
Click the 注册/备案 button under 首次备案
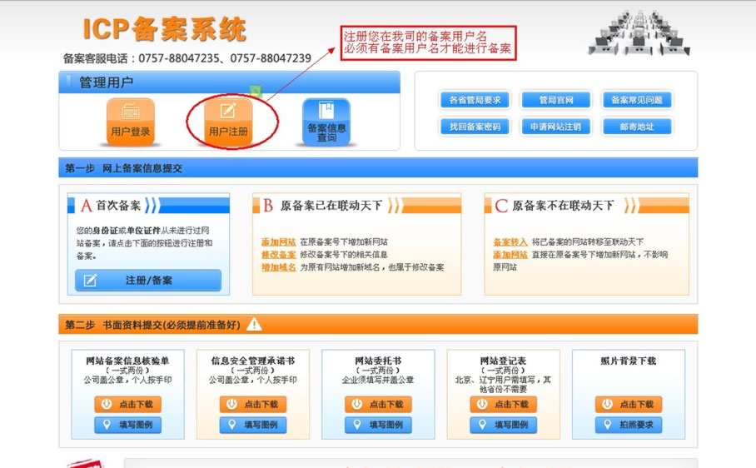[148, 281]
